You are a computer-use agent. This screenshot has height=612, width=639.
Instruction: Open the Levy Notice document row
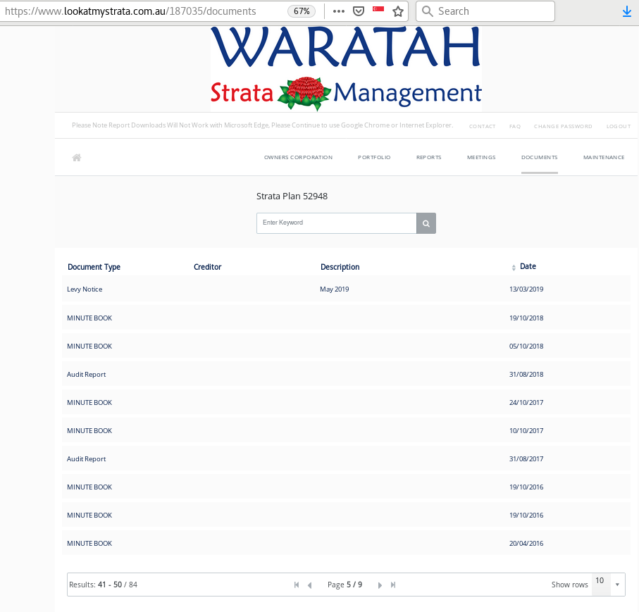[346, 289]
